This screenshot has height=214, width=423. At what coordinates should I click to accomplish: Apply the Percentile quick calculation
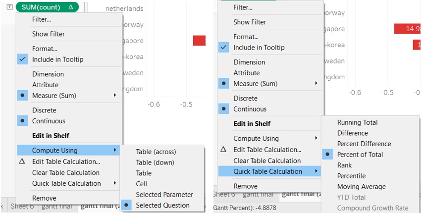351,176
